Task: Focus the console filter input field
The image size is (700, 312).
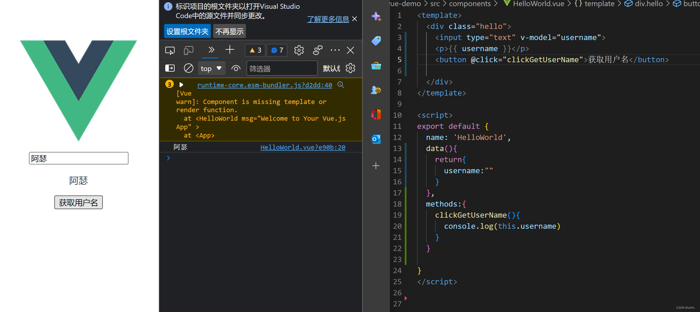Action: pyautogui.click(x=282, y=69)
